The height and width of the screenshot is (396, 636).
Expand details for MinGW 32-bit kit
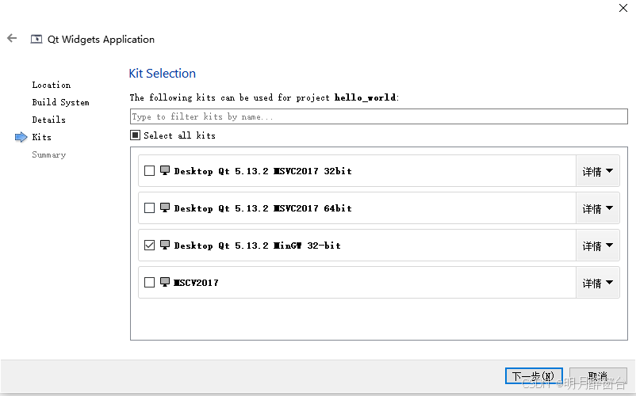pos(598,246)
